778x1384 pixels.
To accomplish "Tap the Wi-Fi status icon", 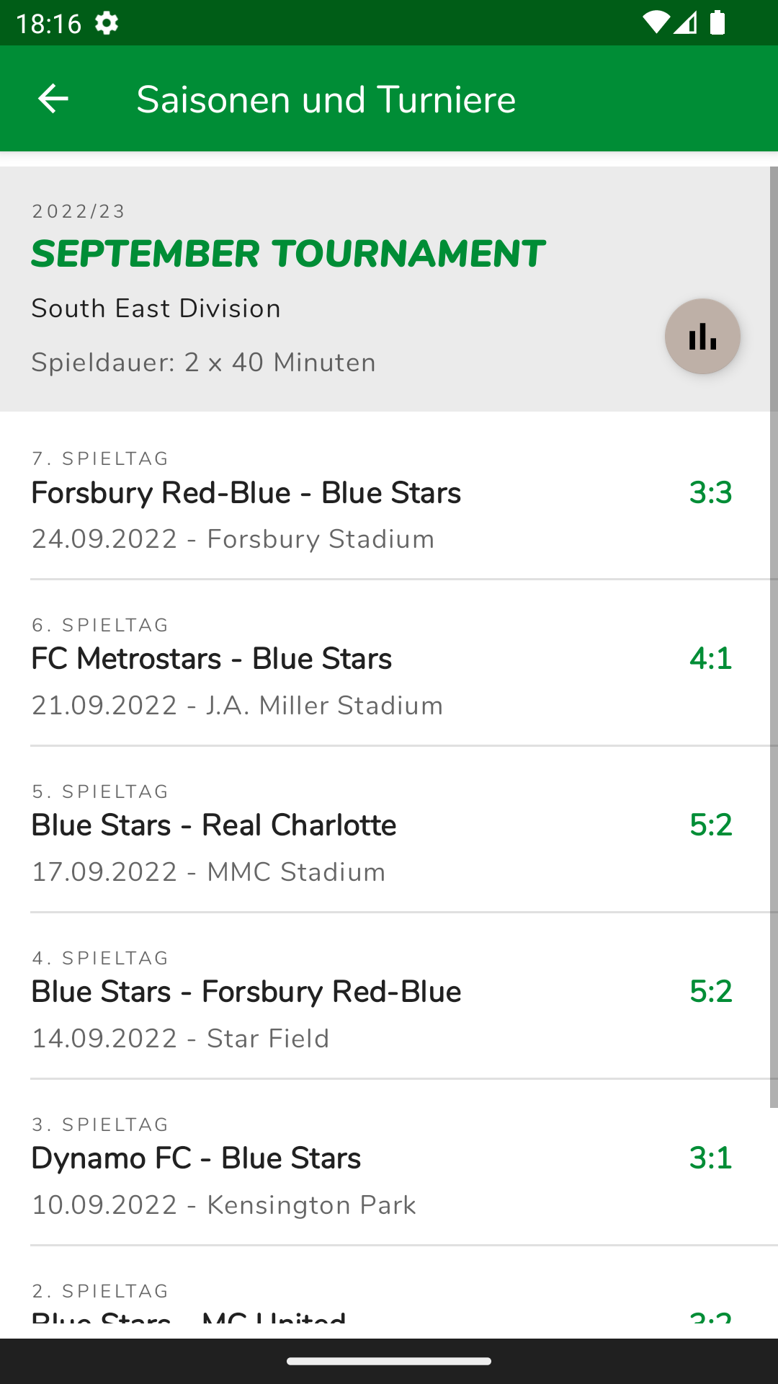I will pos(656,23).
